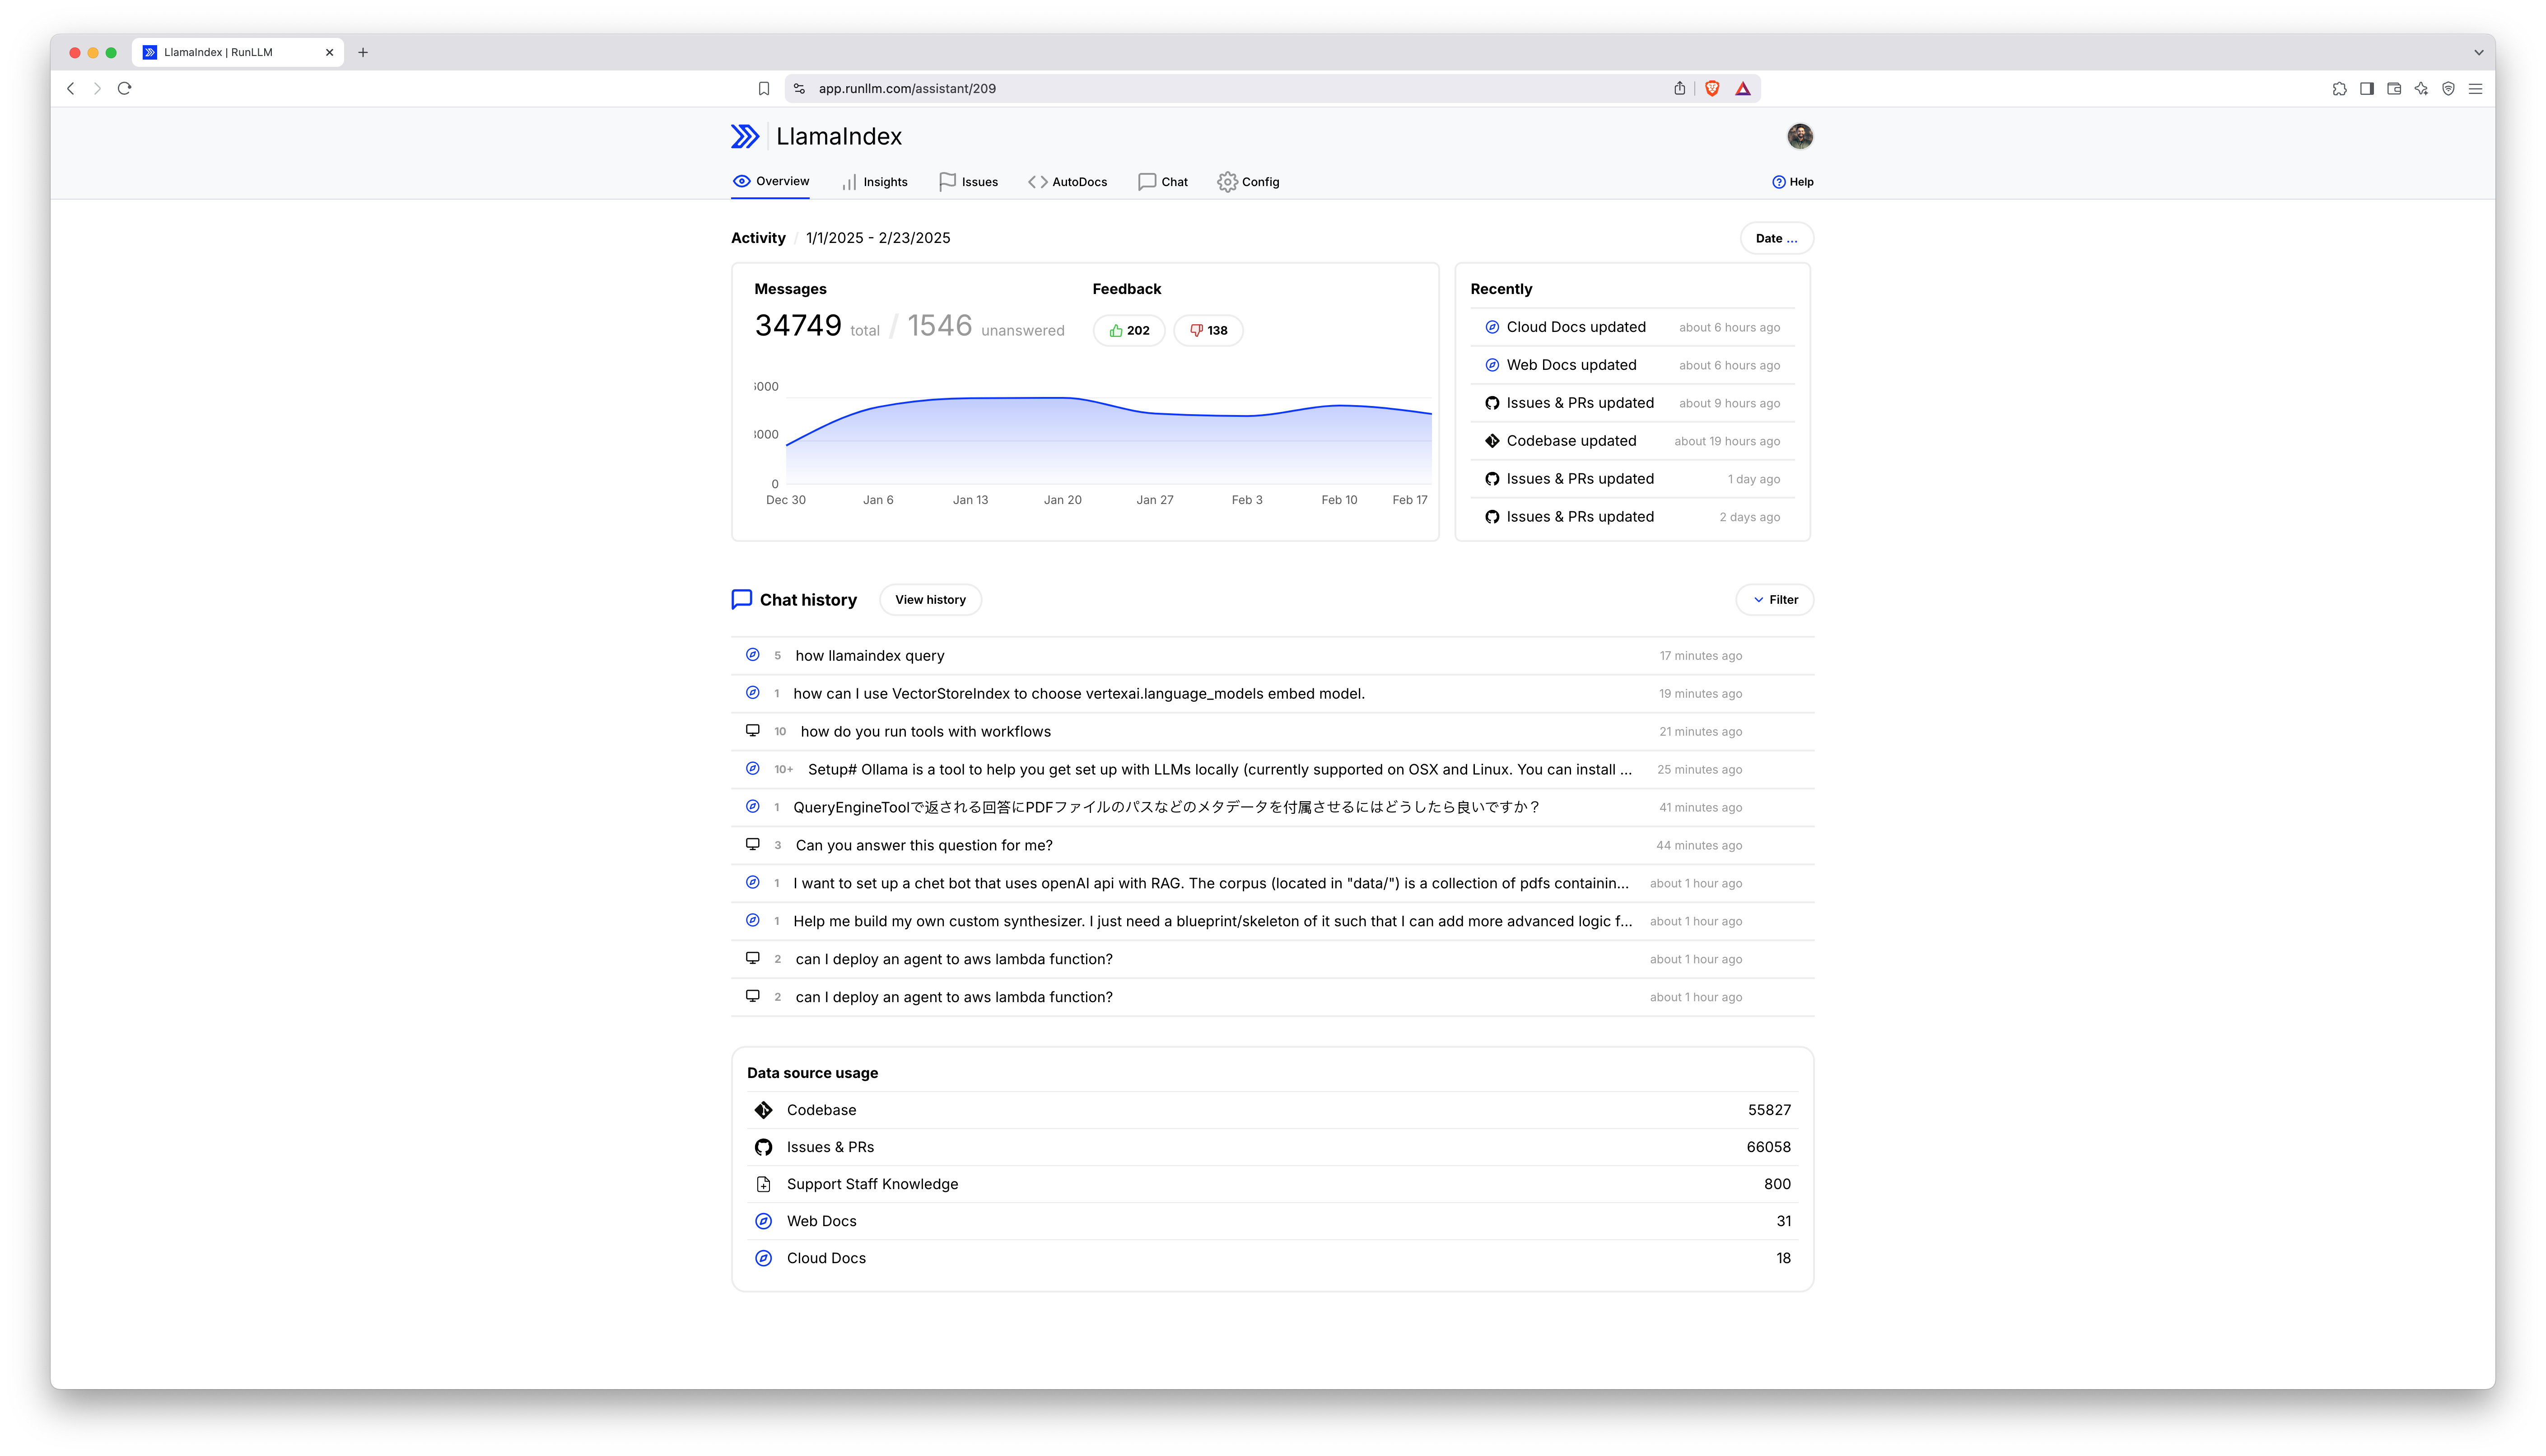Click the Help question mark icon

1778,182
